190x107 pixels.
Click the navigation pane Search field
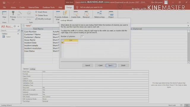click(9, 31)
